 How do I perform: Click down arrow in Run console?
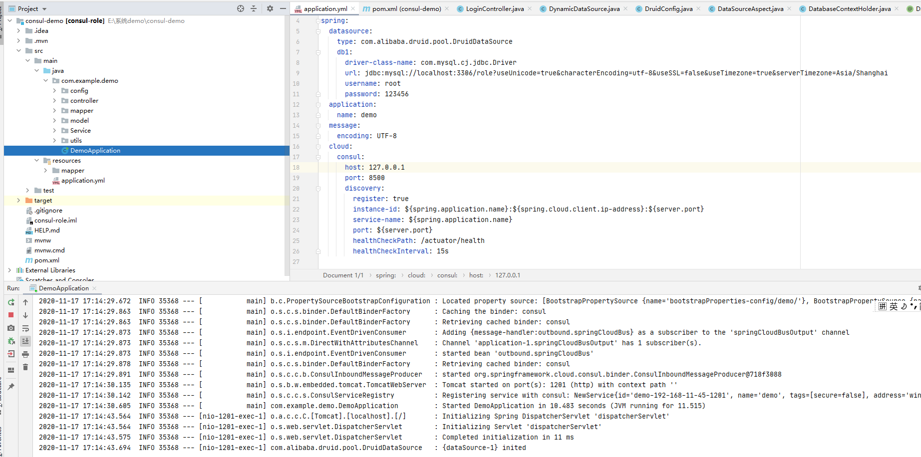coord(25,315)
